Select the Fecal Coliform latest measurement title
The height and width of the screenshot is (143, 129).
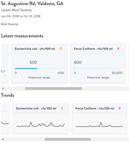pos(93,49)
